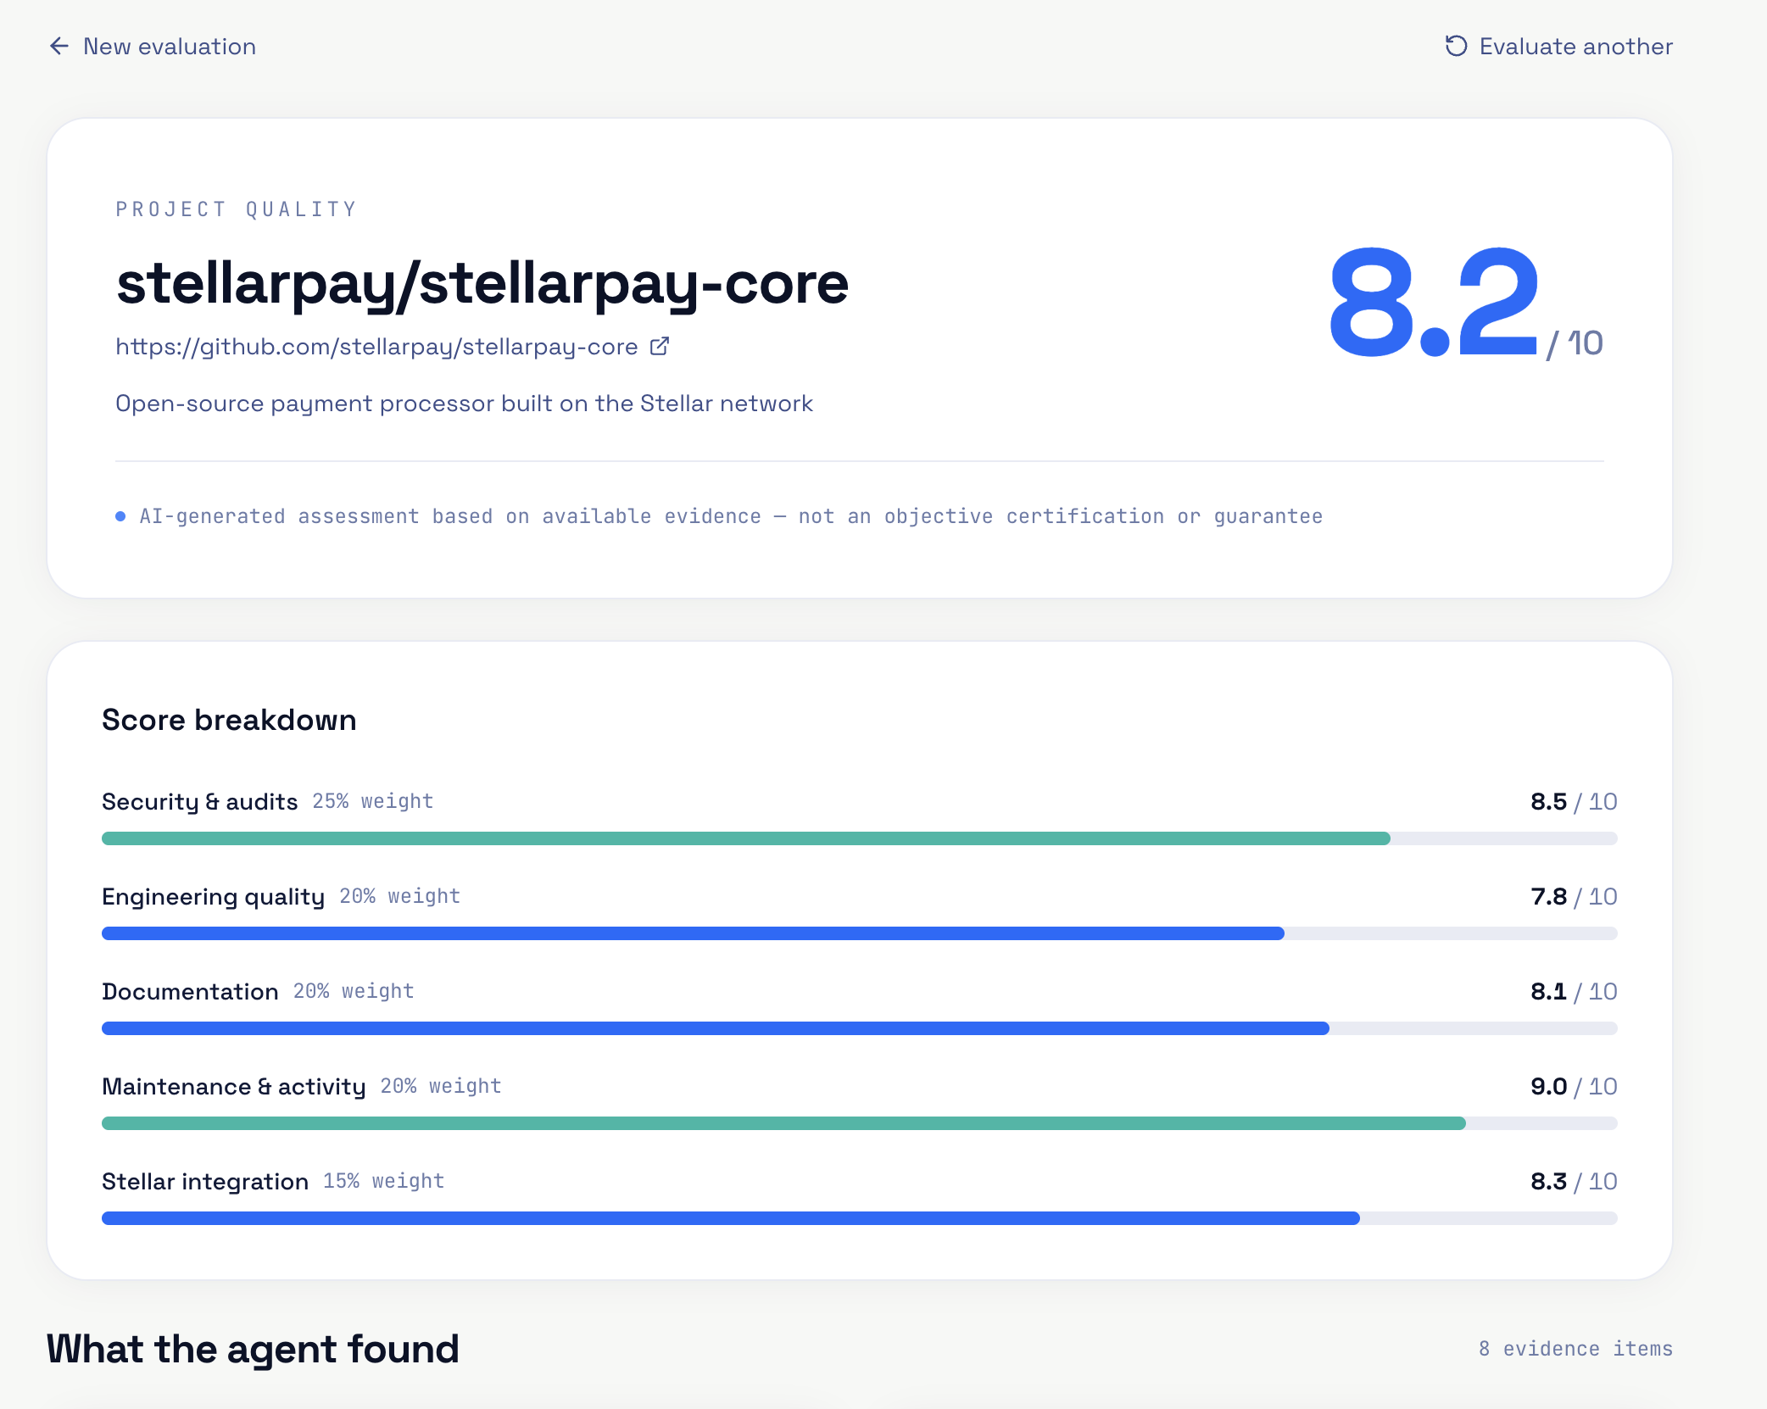Click the Maintenance & activity progress bar
Viewport: 1767px width, 1409px height.
point(860,1123)
